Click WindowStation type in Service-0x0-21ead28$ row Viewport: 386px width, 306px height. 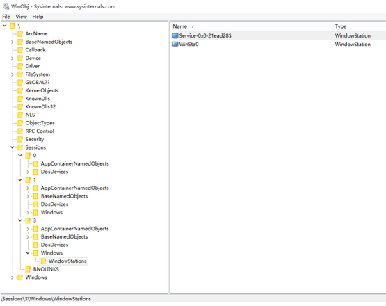353,35
